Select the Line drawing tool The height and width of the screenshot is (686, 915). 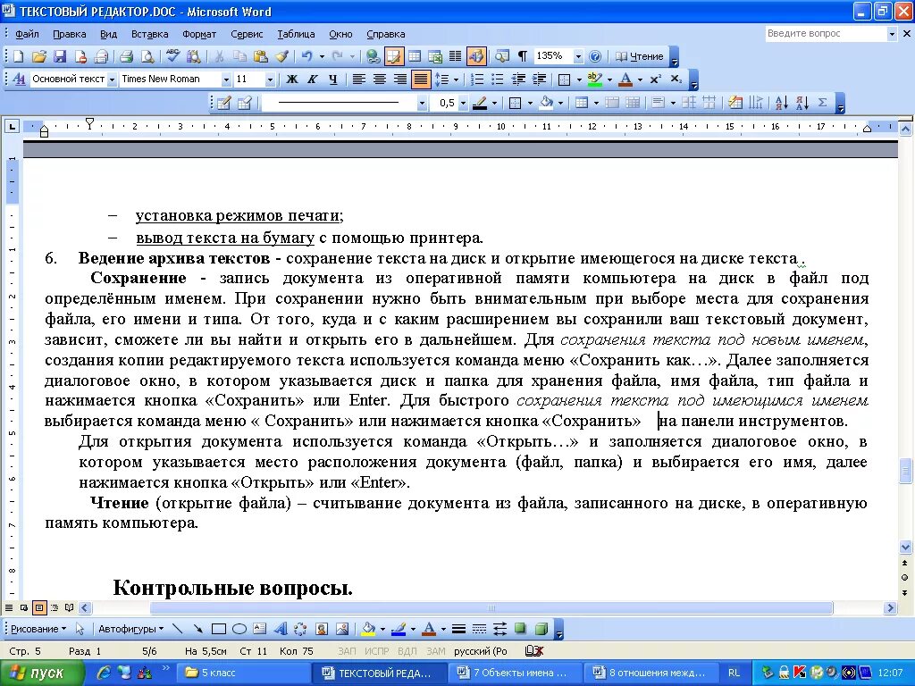pos(178,629)
